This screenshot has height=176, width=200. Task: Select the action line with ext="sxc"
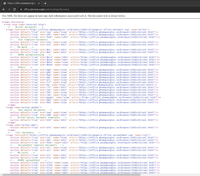tap(84, 138)
